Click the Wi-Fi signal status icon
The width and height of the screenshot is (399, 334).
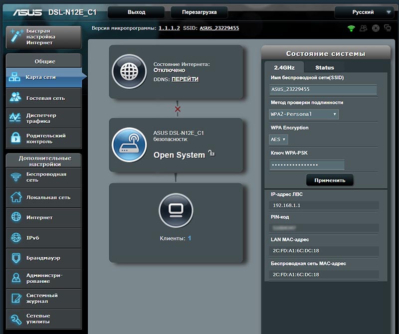coord(351,28)
